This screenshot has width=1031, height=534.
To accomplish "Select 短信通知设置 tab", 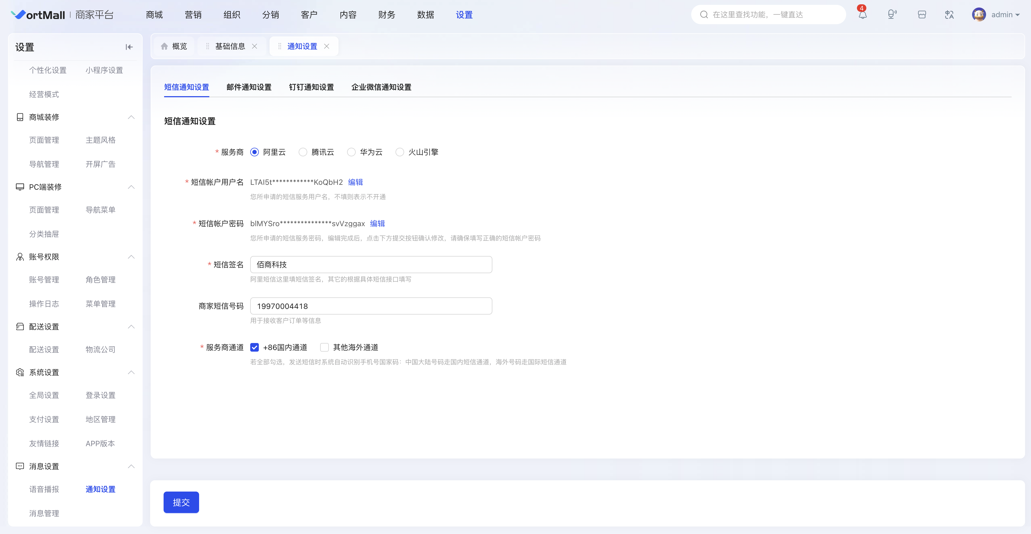I will point(186,87).
